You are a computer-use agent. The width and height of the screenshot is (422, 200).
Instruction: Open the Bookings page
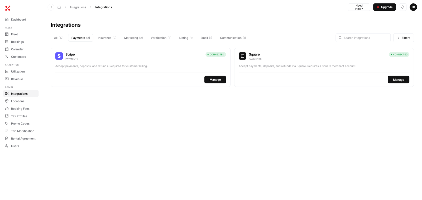(21, 42)
